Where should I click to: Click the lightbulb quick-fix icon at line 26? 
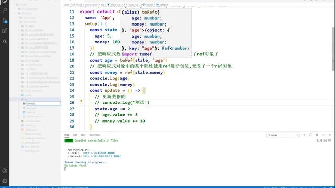(81, 101)
